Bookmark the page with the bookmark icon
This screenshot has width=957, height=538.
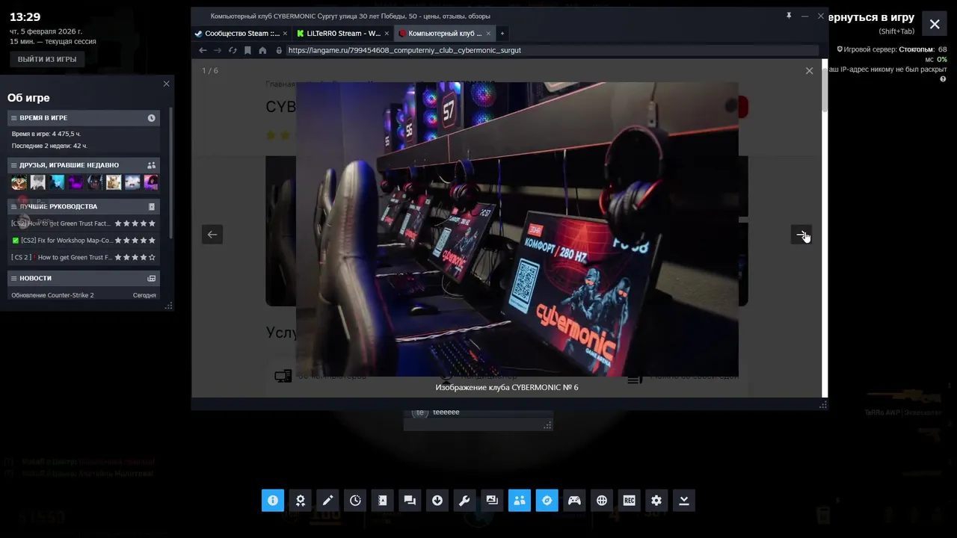pos(247,50)
